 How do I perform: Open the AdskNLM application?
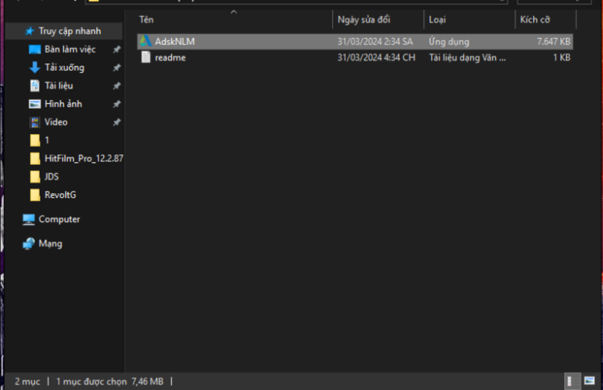pos(174,41)
